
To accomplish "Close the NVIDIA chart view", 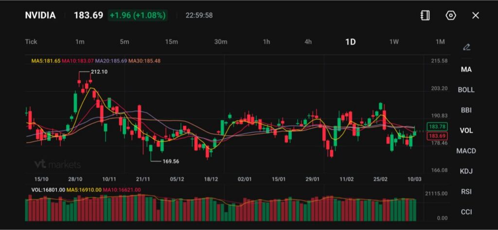I will [x=476, y=16].
